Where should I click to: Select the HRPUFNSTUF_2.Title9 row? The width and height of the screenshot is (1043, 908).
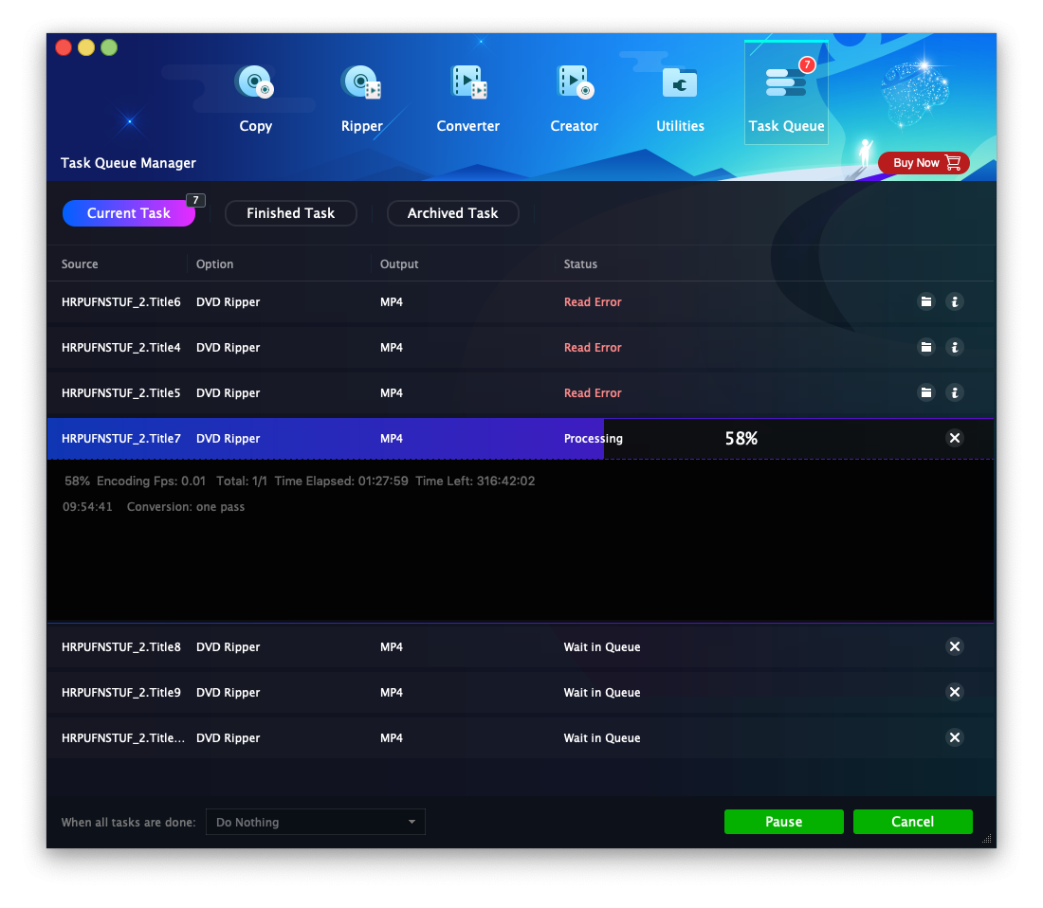pos(521,692)
